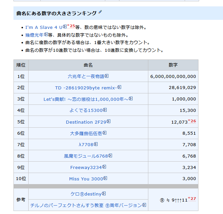Select the 6,000,000,000,000 value cell
This screenshot has height=214, width=223.
point(173,76)
